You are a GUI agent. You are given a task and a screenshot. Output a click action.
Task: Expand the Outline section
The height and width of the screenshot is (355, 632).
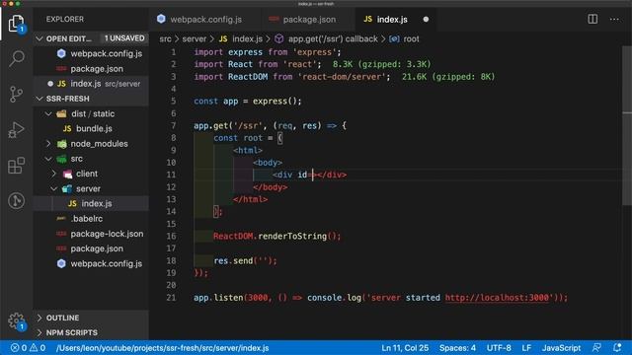(x=91, y=318)
